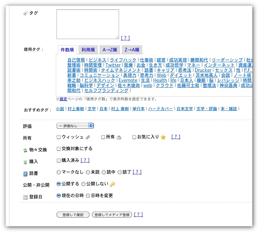This screenshot has width=258, height=232.
Task: Click inside the タグ text area
Action: click(88, 24)
